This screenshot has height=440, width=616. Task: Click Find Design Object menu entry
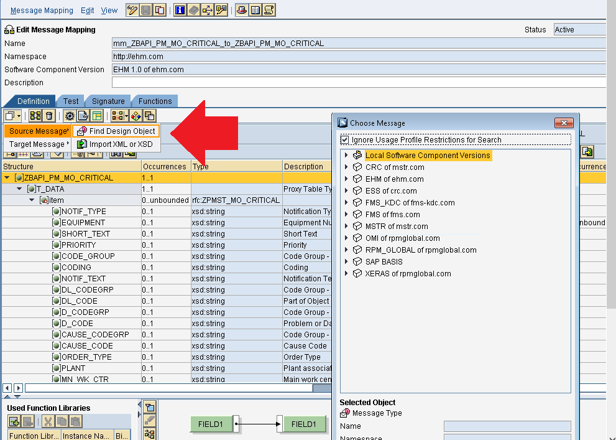tap(121, 131)
